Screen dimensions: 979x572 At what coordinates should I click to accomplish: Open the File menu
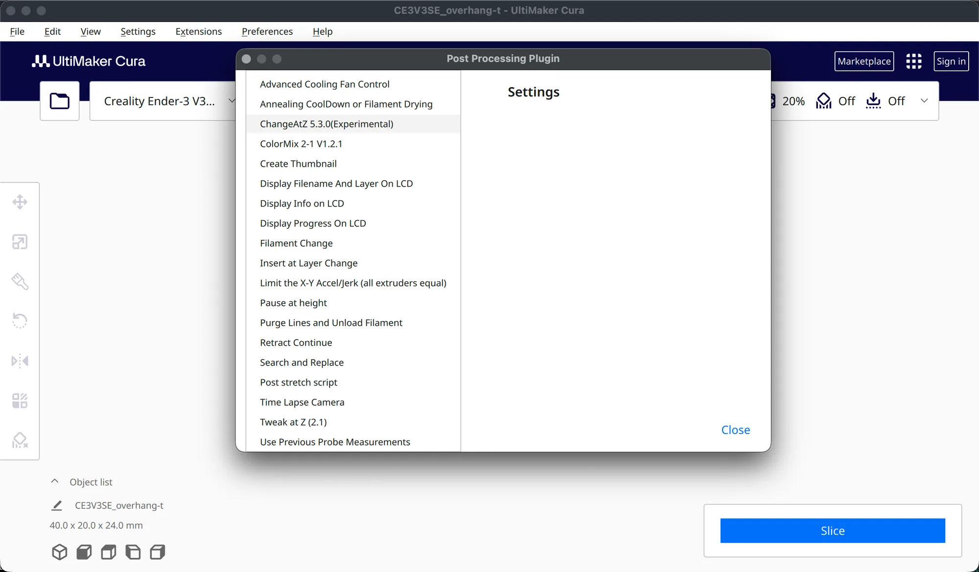(x=17, y=31)
